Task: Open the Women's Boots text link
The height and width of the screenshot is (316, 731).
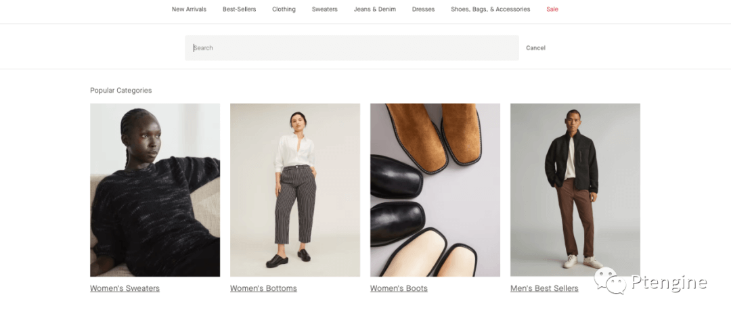Action: (399, 288)
